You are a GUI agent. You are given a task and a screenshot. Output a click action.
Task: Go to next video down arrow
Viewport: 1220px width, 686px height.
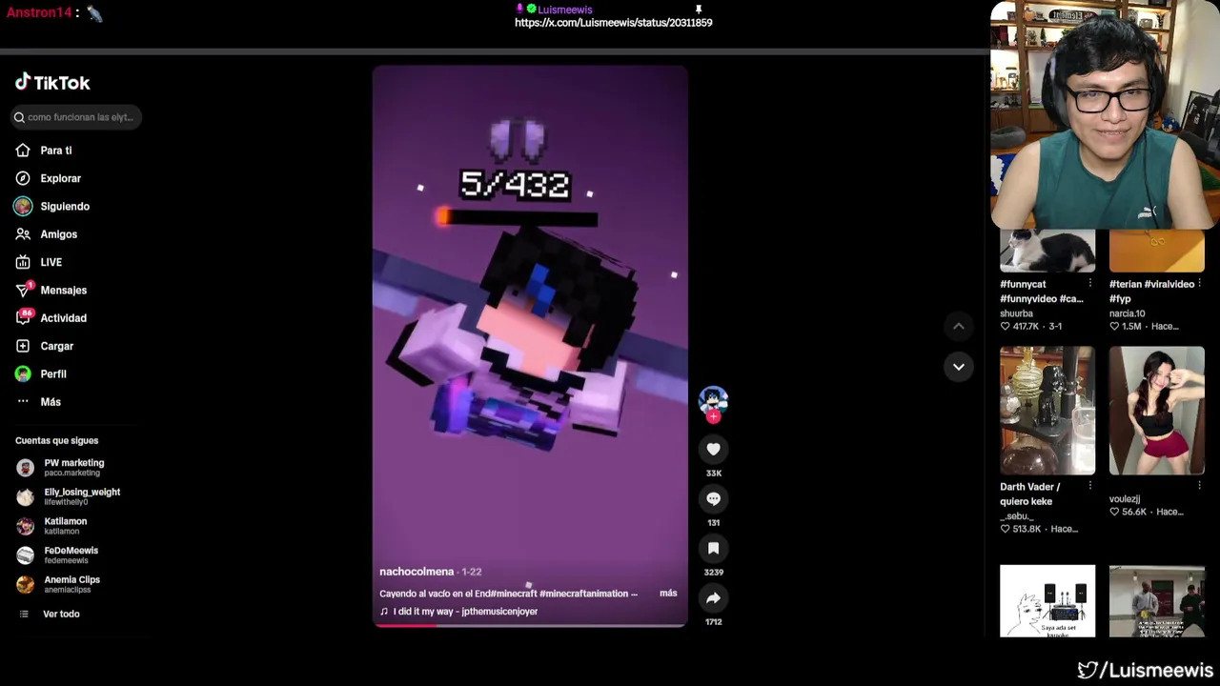tap(959, 367)
